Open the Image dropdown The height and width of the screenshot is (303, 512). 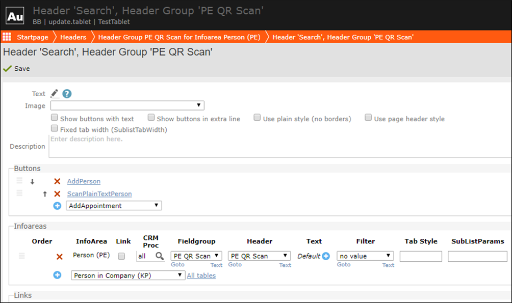tap(127, 106)
